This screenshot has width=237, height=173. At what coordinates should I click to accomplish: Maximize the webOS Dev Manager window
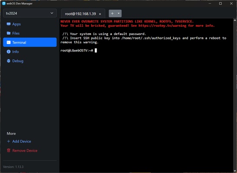click(221, 3)
